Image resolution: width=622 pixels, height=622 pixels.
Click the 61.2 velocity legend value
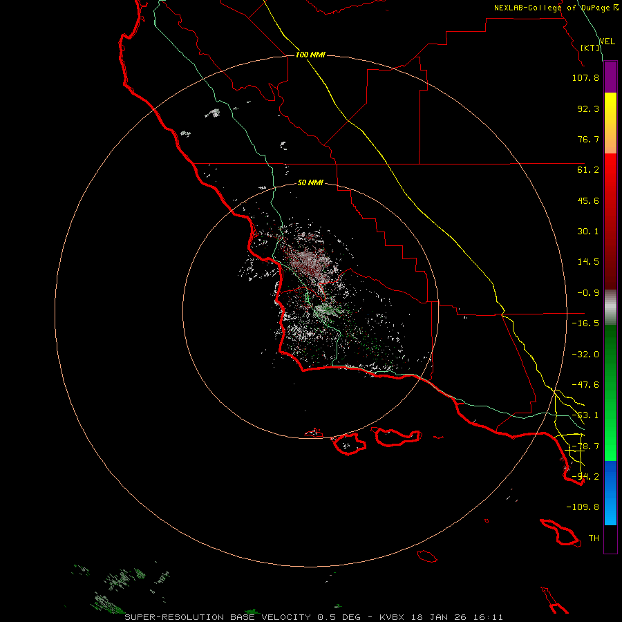coord(588,170)
